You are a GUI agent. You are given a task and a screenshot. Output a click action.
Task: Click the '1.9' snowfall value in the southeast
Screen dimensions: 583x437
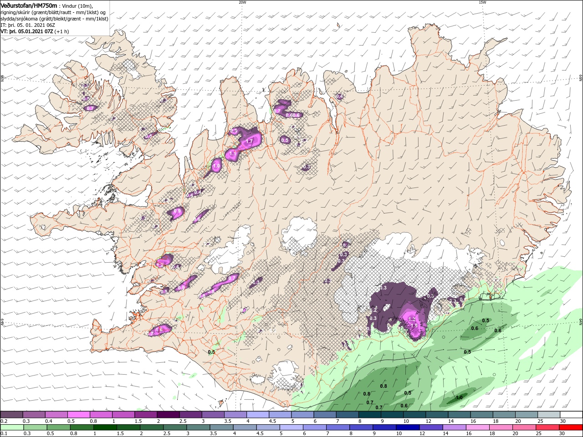pyautogui.click(x=414, y=325)
